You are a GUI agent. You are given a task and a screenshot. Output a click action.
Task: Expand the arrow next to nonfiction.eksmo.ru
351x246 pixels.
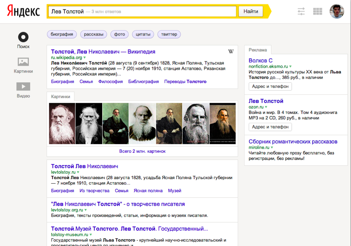290,67
